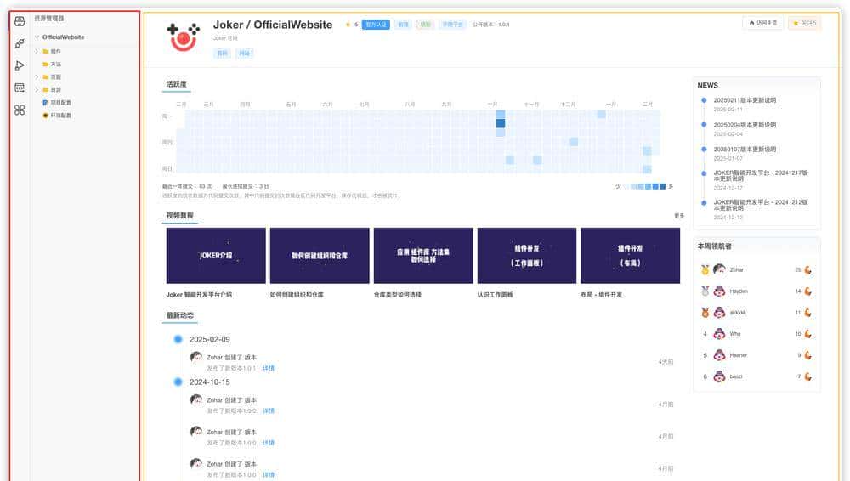This screenshot has width=850, height=481.
Task: Open 20250204版本更新说明 news item
Action: coord(745,125)
